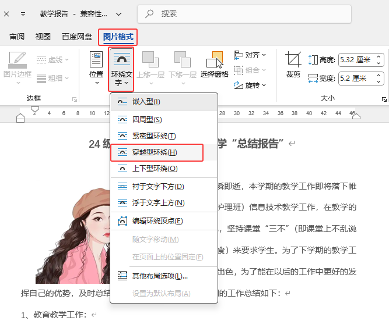Click Bring Forward (上移一层)

coord(150,68)
